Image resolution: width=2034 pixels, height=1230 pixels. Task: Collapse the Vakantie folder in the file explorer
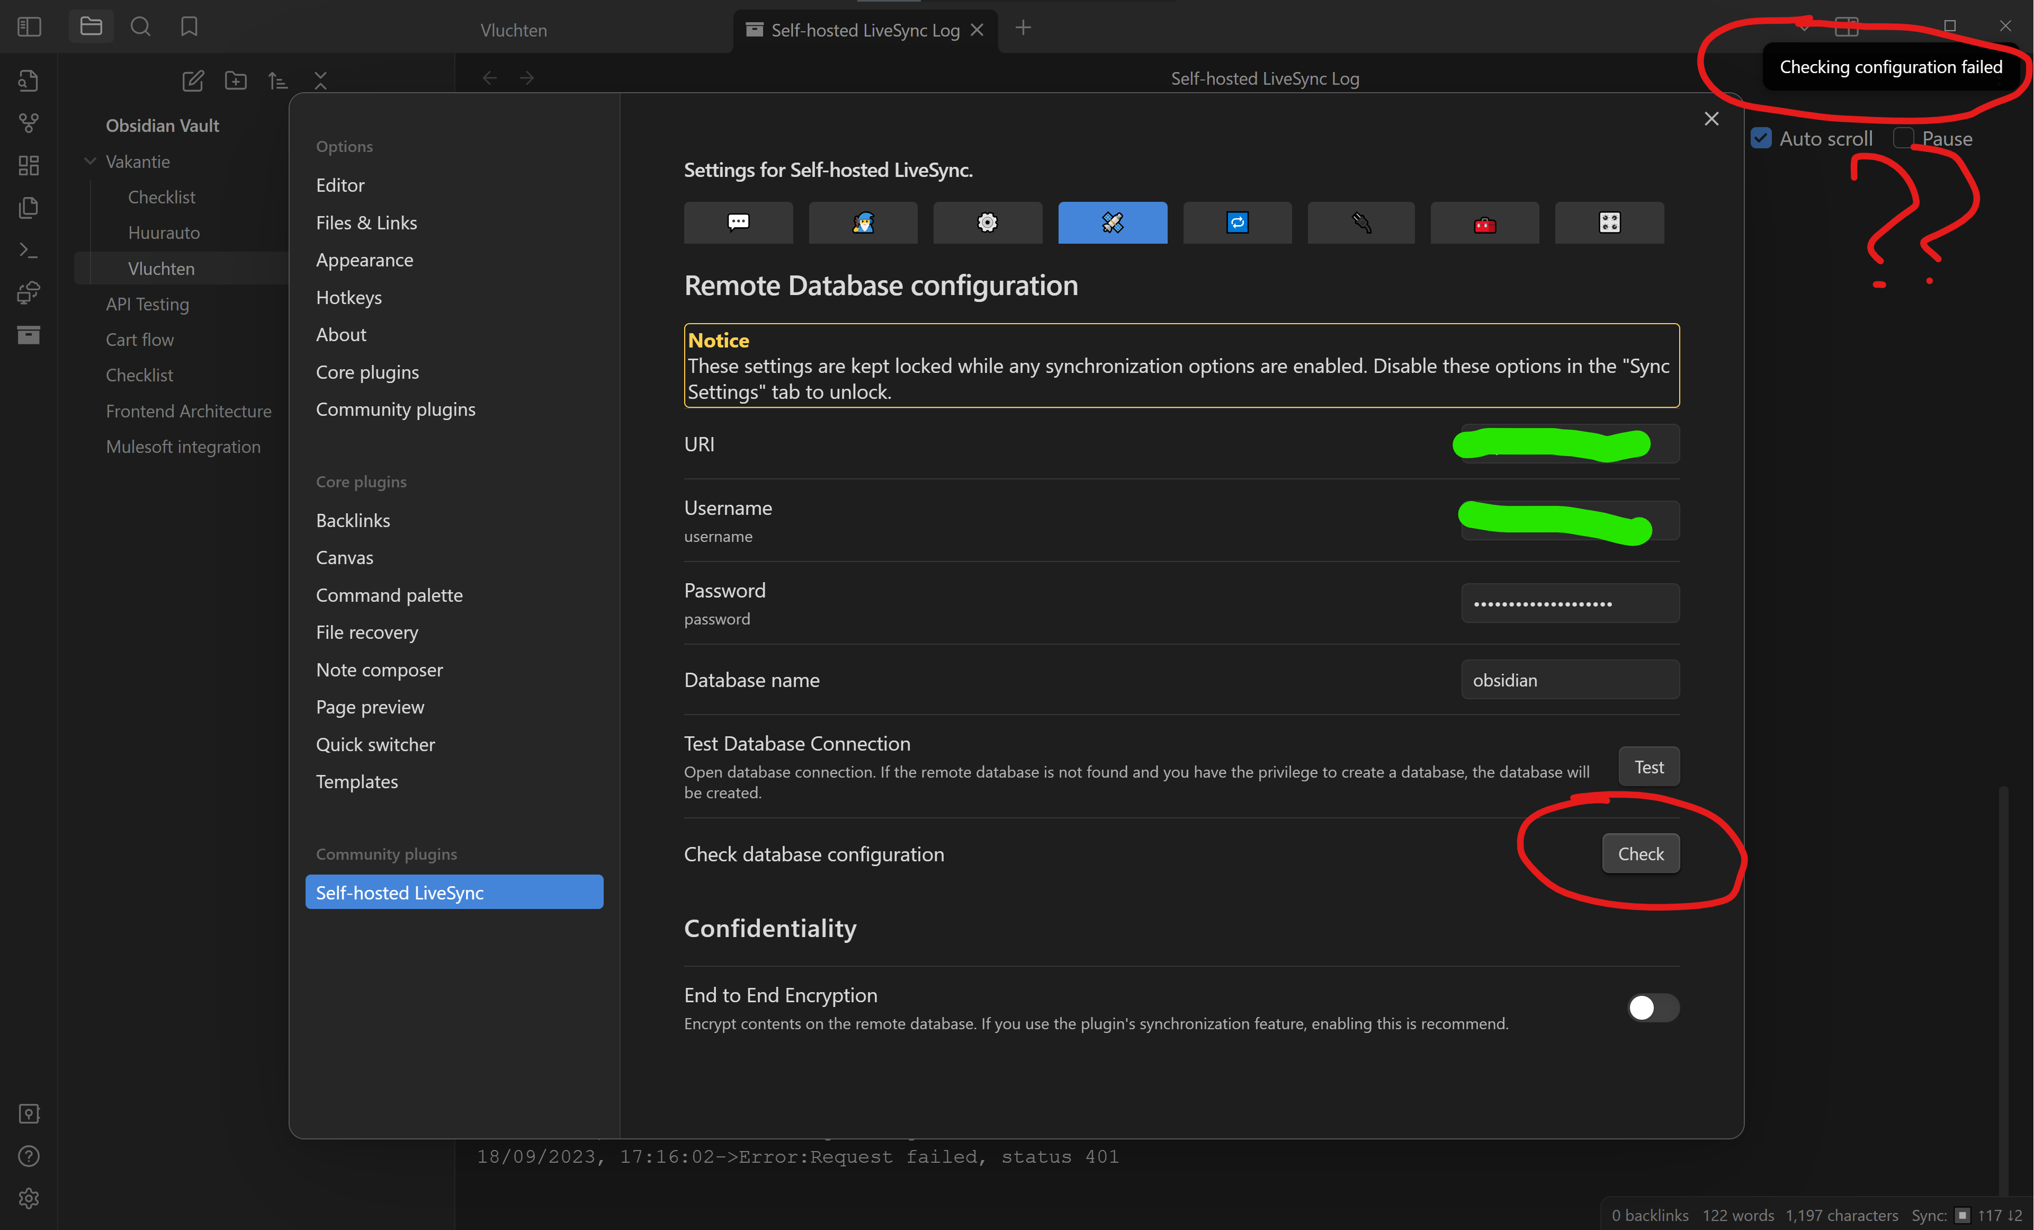click(x=90, y=161)
